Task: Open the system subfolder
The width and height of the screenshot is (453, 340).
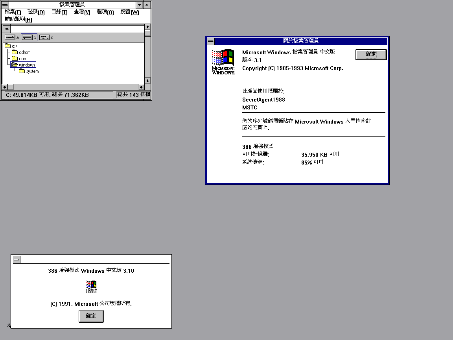Action: pyautogui.click(x=22, y=71)
